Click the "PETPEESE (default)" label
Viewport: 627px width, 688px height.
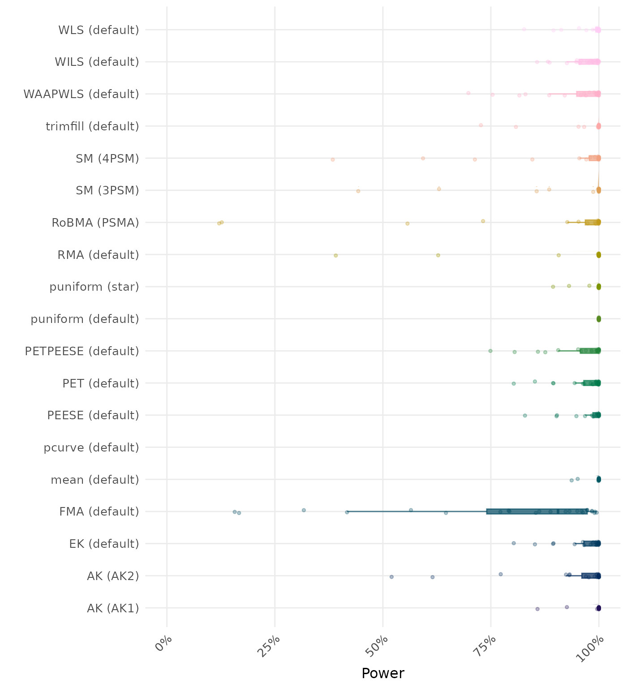(x=82, y=351)
